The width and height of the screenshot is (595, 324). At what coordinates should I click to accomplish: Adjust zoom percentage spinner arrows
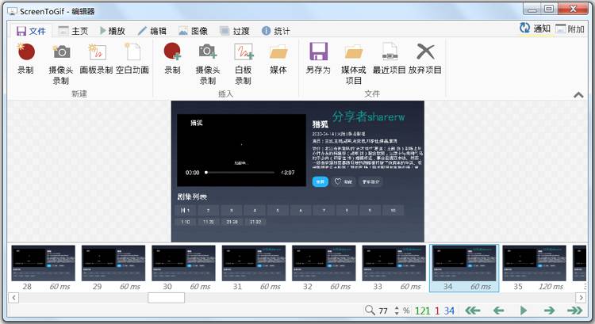[396, 310]
